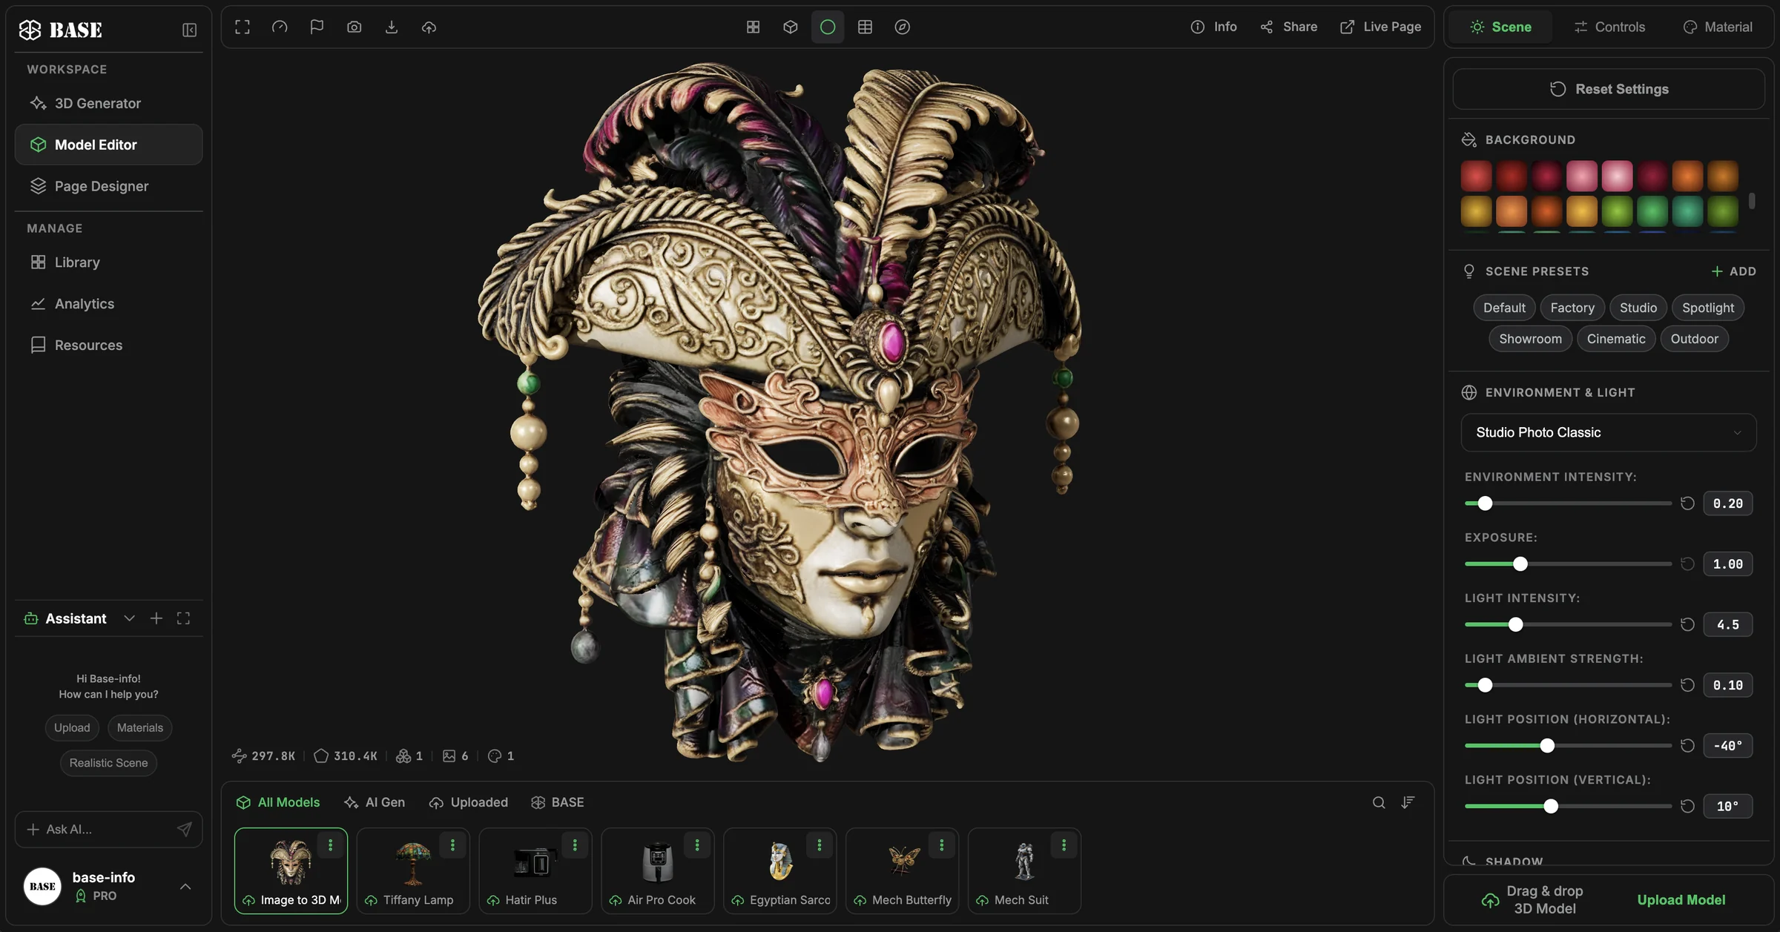
Task: Open the Info panel
Action: 1213,27
